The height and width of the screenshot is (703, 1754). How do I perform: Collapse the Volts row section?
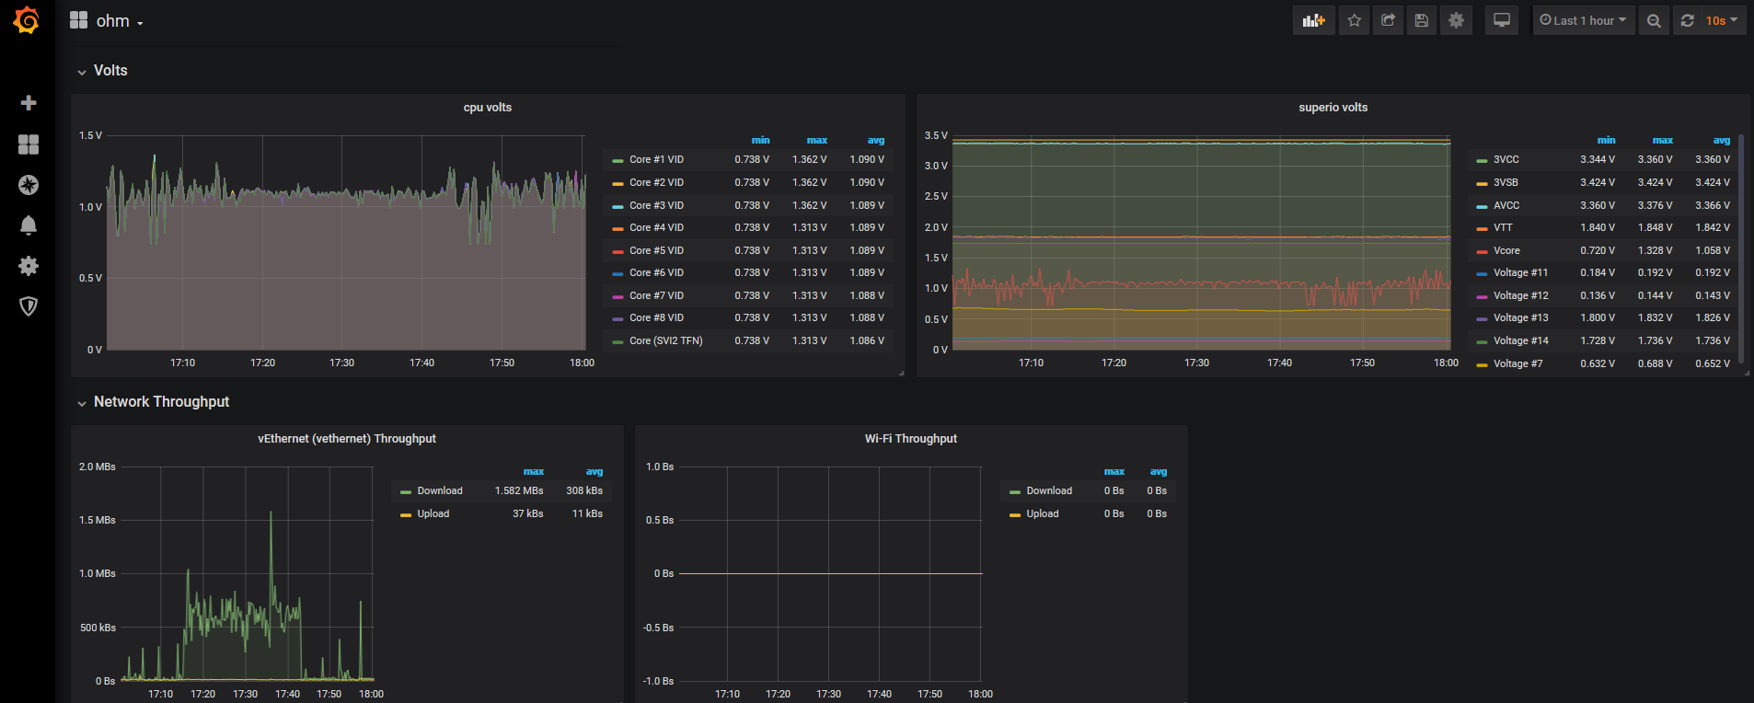[x=110, y=71]
